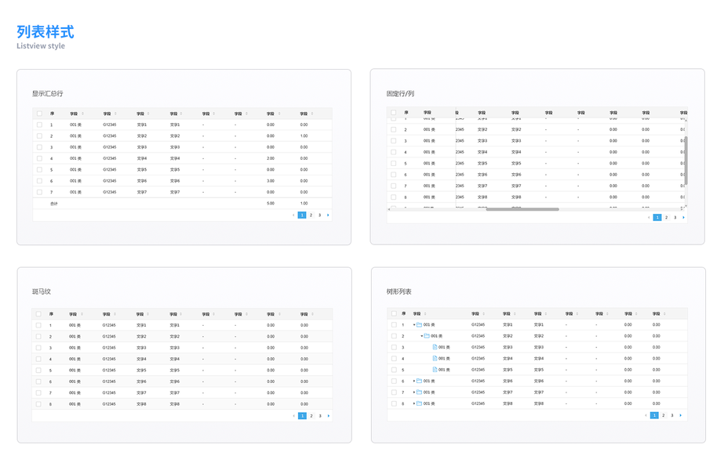The image size is (724, 470).
Task: Go to next page in 斑马纹 pager
Action: (329, 416)
